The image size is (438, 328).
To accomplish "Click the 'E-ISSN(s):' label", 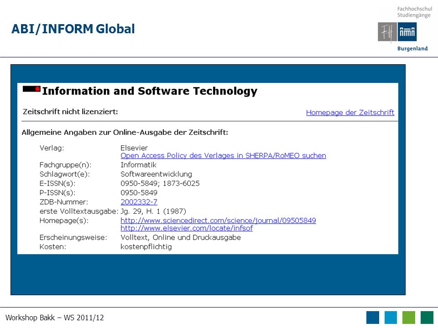I will tap(57, 184).
